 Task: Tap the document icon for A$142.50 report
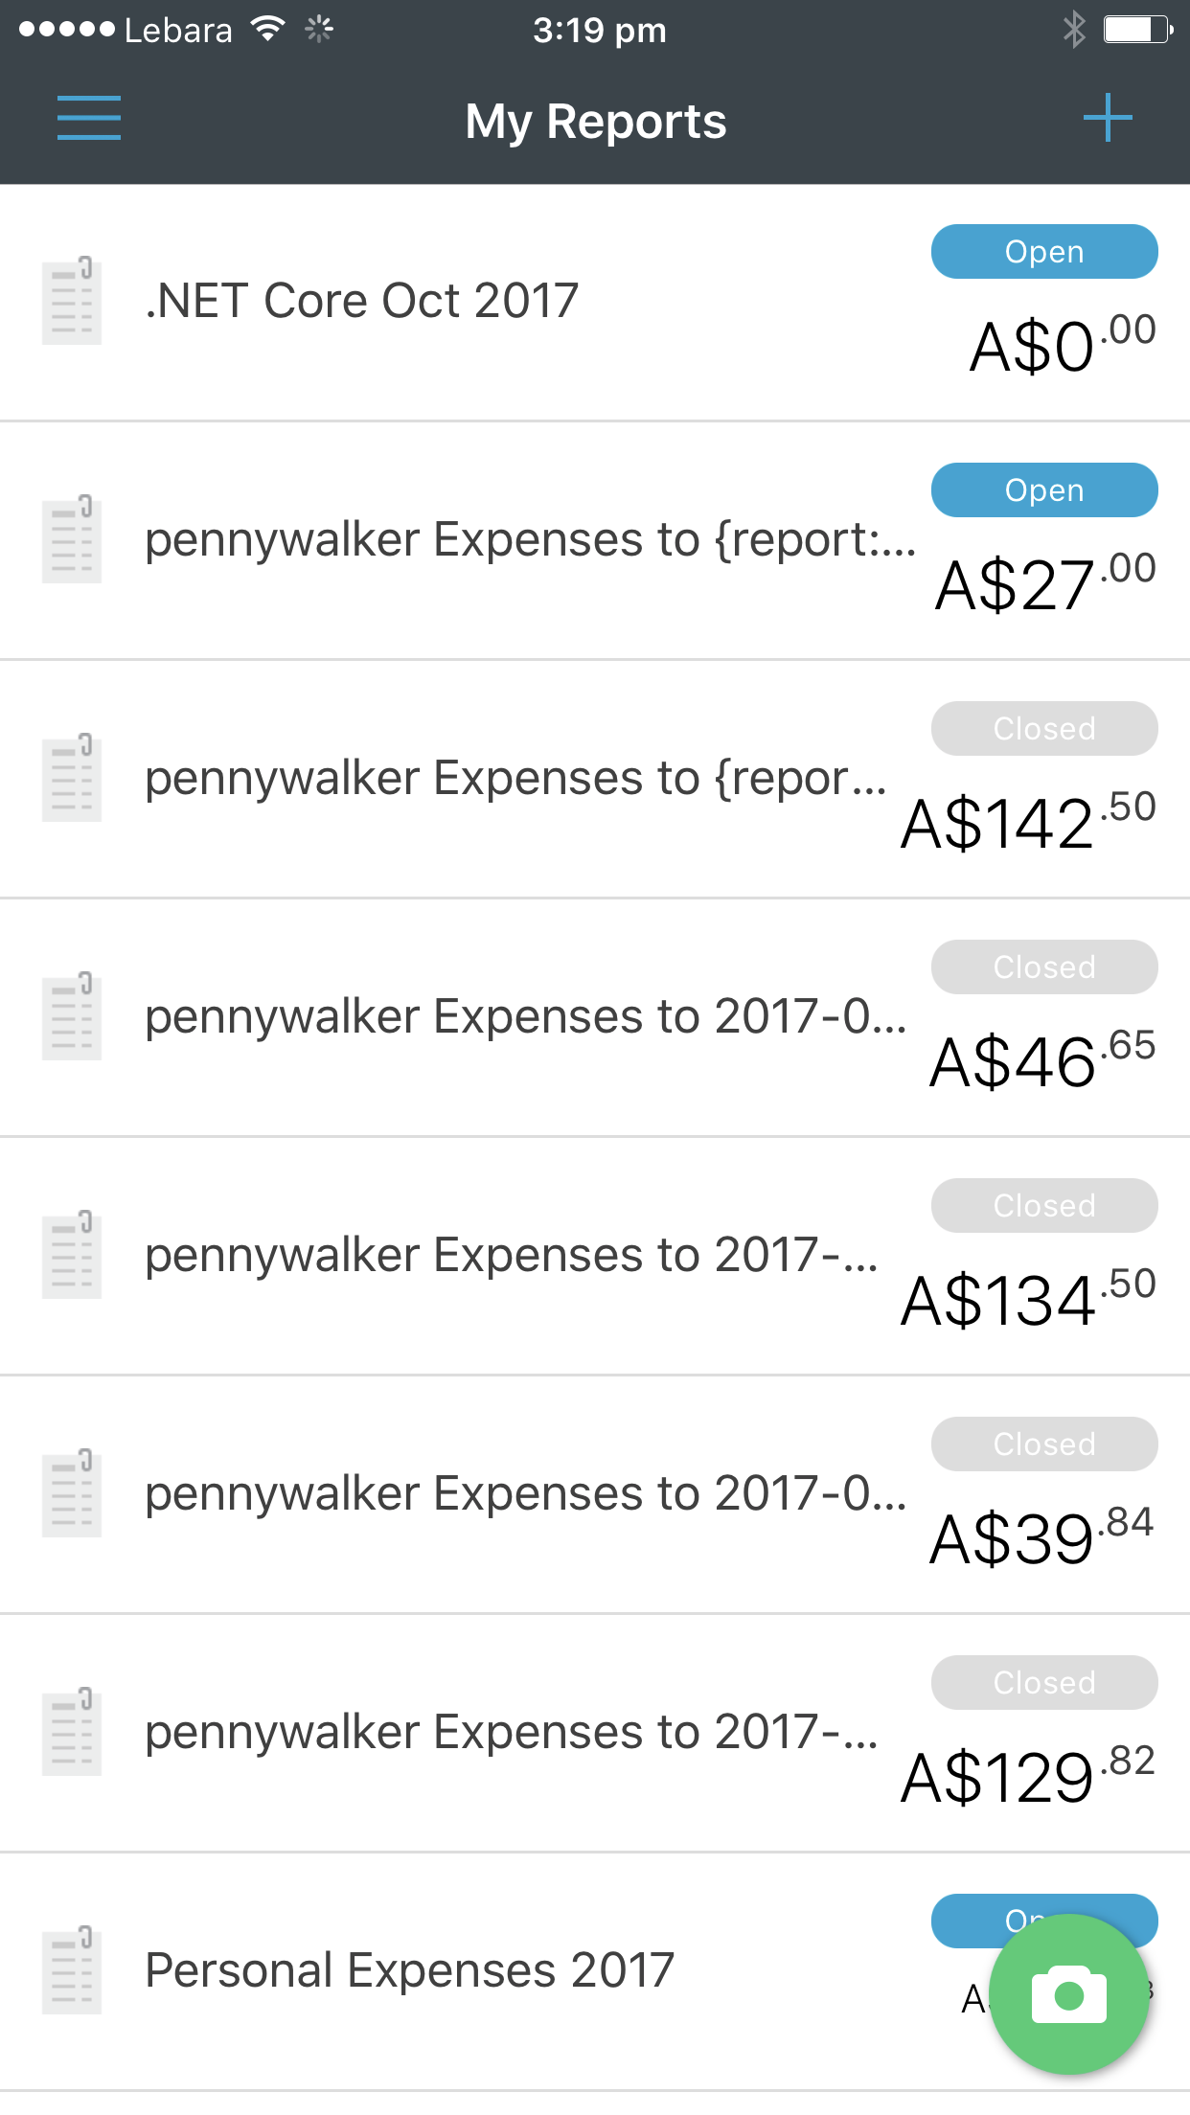(x=72, y=777)
